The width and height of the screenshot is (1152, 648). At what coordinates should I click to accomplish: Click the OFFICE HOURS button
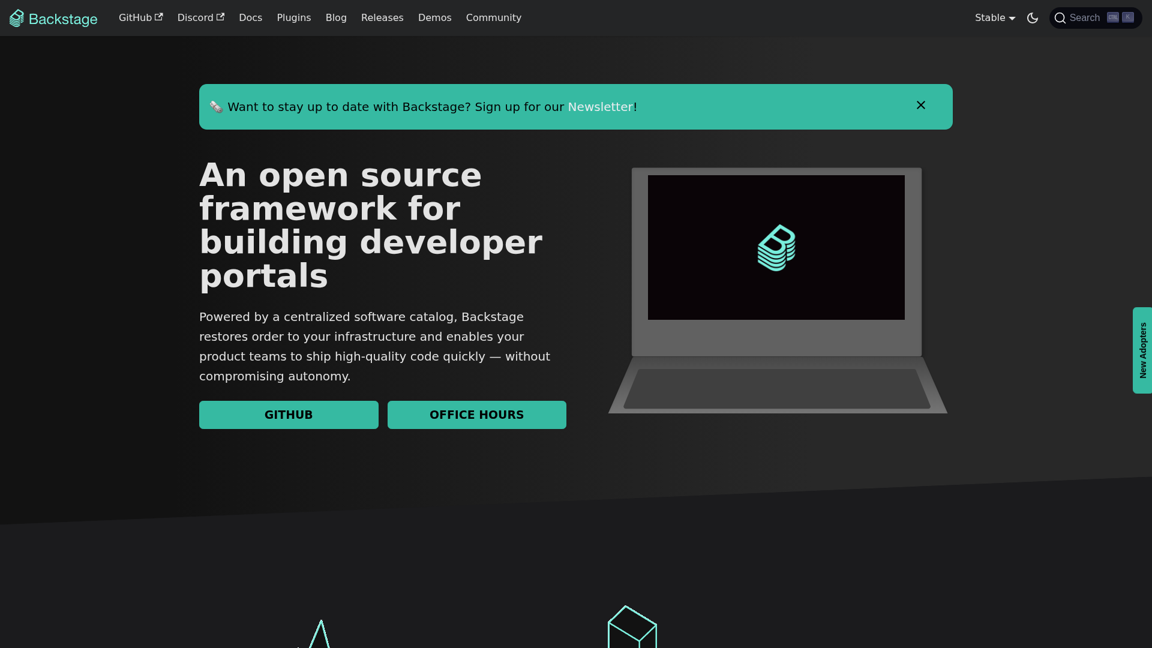(x=476, y=415)
